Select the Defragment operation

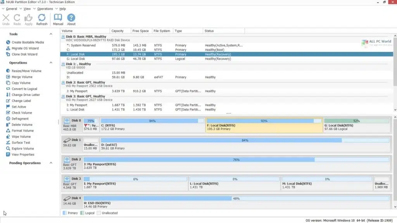20,119
